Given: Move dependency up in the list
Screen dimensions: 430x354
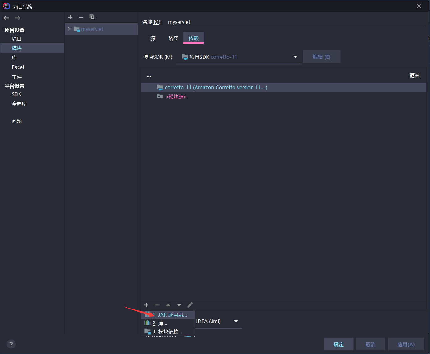Looking at the screenshot, I should pyautogui.click(x=168, y=305).
